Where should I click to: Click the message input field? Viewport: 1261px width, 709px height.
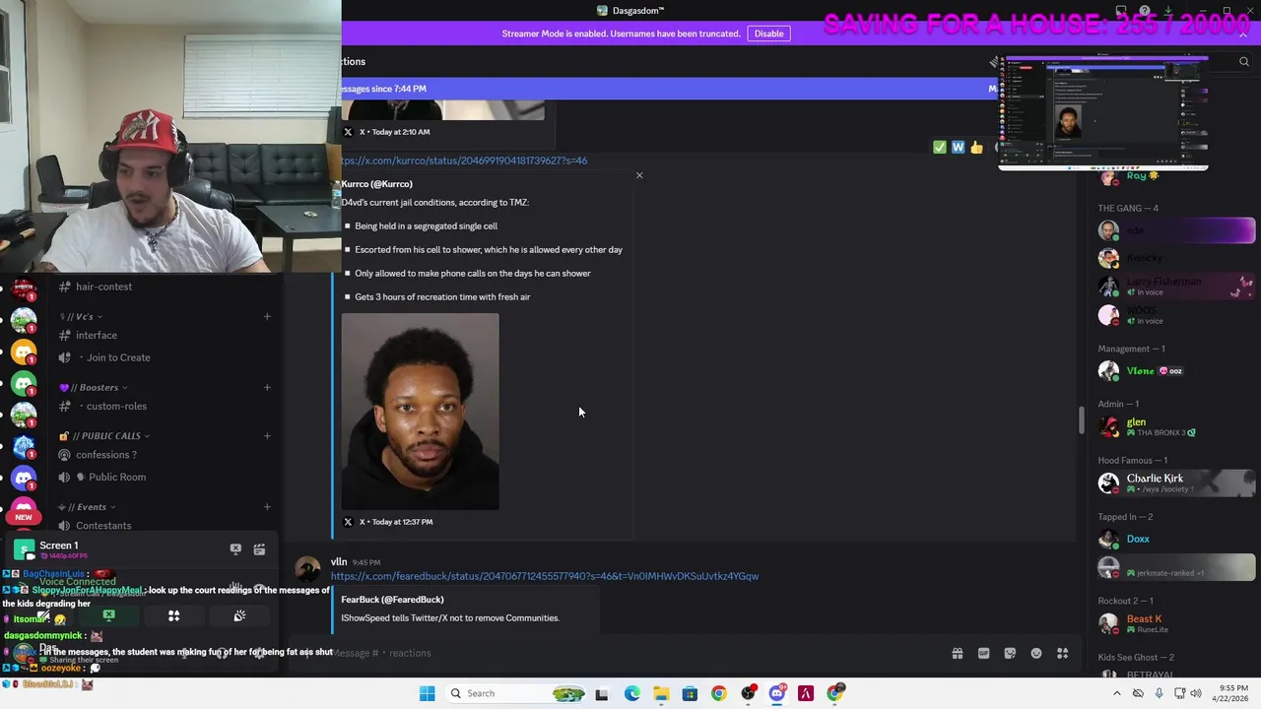[x=630, y=653]
